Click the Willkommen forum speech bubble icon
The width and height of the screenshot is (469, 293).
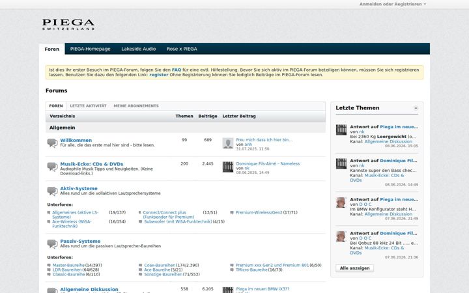pyautogui.click(x=52, y=143)
